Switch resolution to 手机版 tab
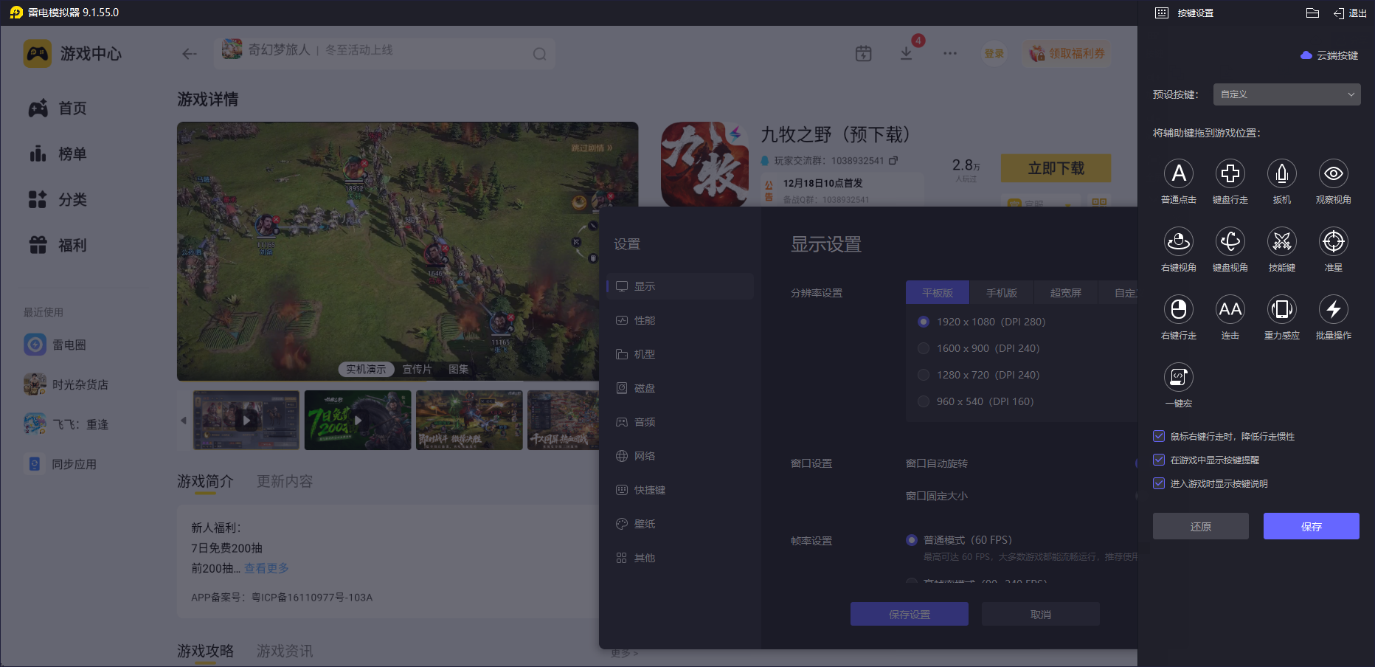 pyautogui.click(x=1002, y=293)
